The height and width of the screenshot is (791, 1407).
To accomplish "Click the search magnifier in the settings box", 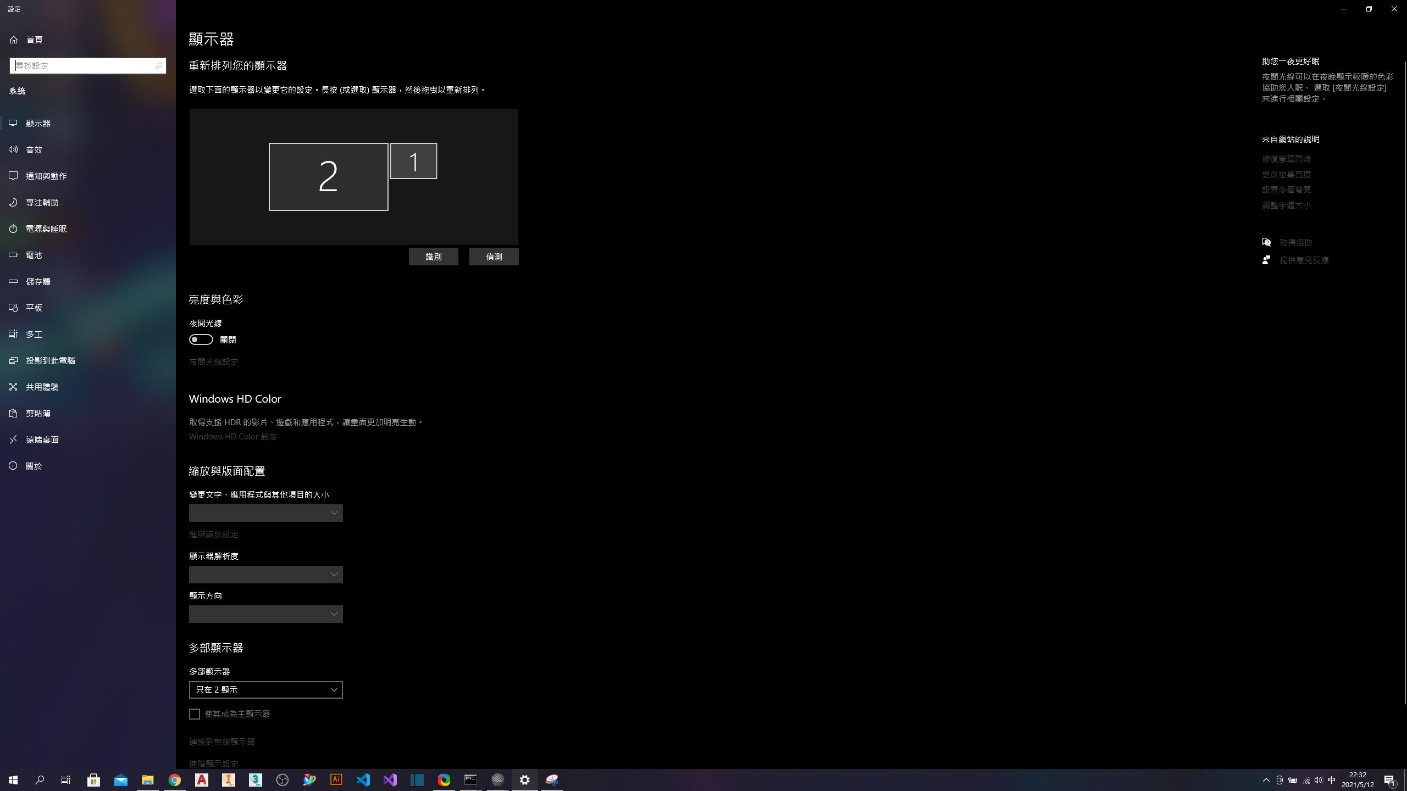I will coord(159,66).
